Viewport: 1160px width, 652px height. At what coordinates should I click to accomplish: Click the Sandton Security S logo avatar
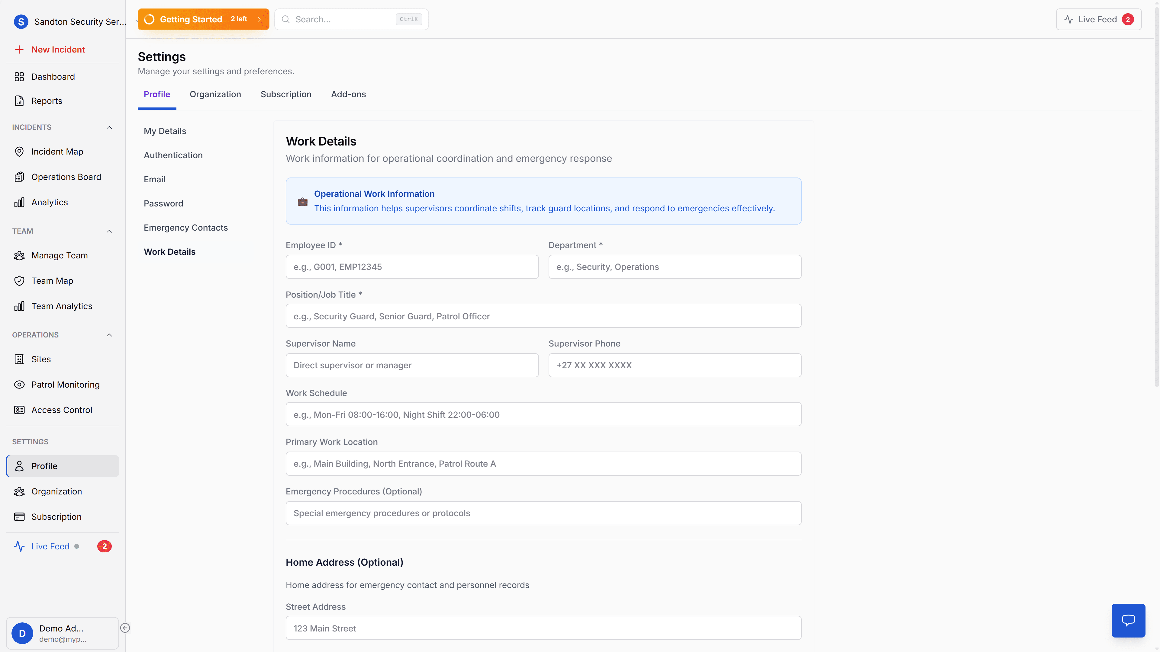(x=21, y=22)
